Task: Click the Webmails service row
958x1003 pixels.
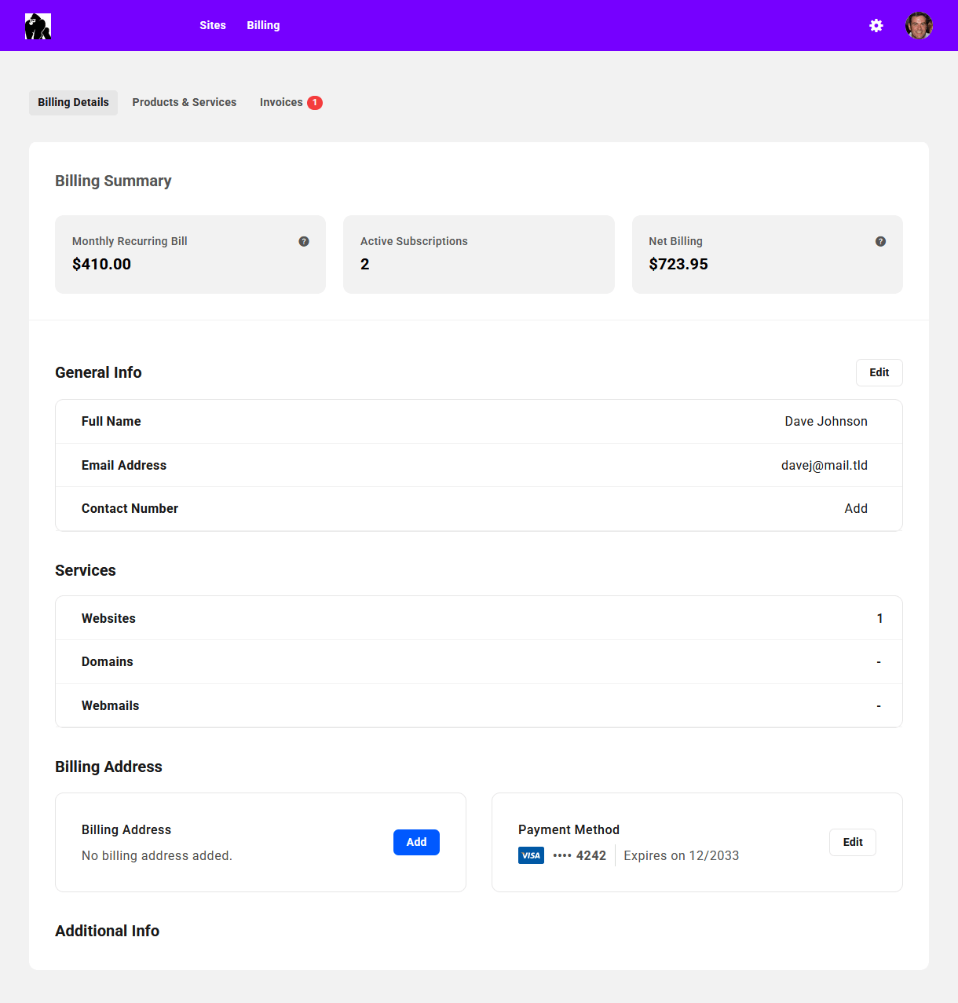Action: pos(478,705)
